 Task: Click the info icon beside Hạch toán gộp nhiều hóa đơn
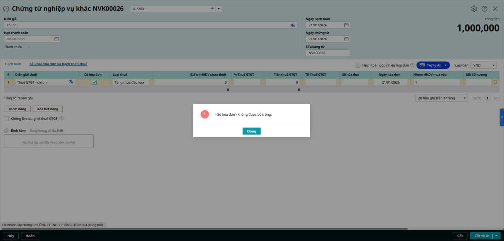412,65
